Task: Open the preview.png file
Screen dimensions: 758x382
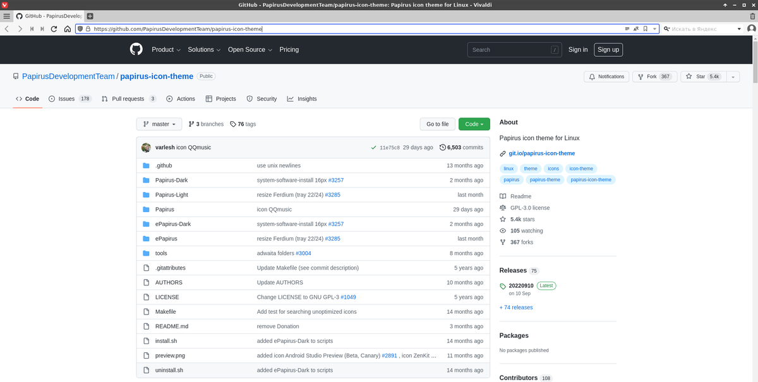Action: point(170,355)
